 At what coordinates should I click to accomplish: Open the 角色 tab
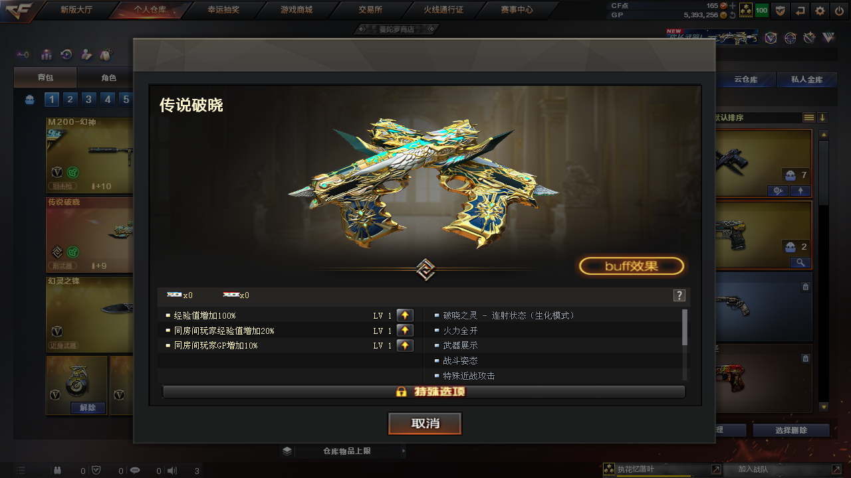(x=109, y=78)
